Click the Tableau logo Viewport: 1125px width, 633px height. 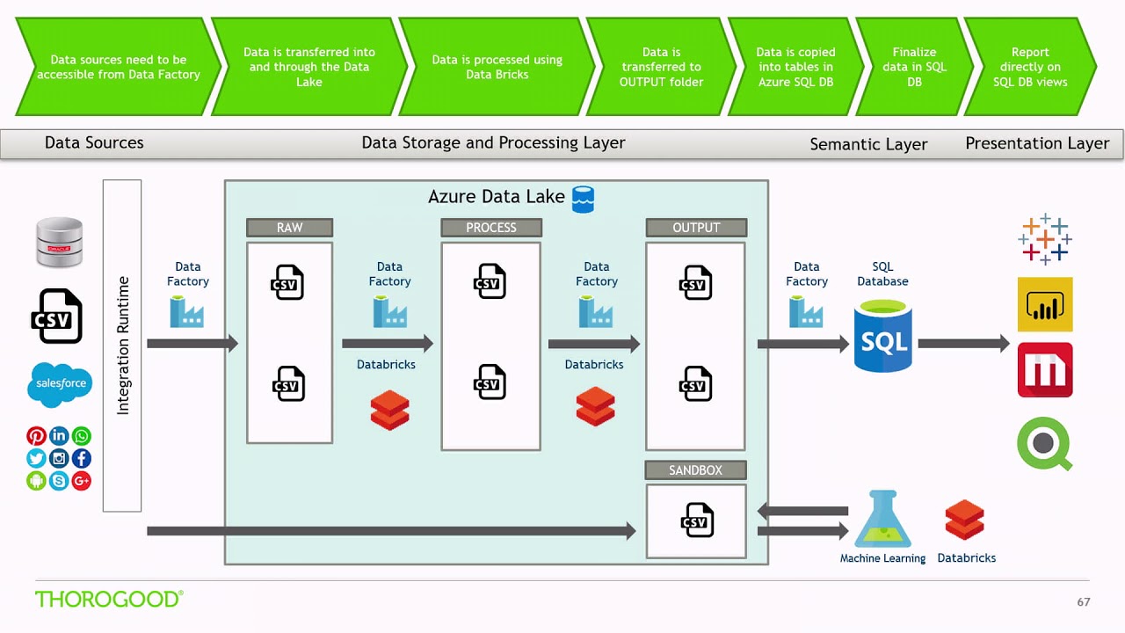click(1045, 238)
